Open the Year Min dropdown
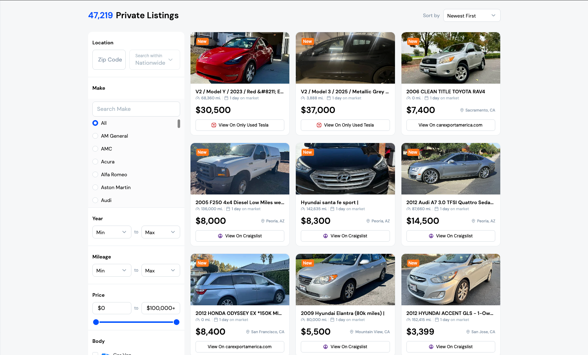 112,232
